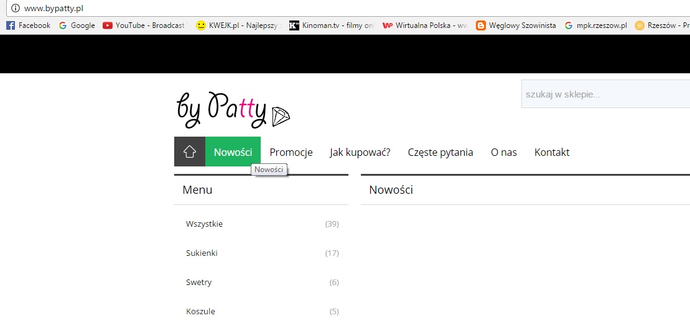This screenshot has width=690, height=331.
Task: Open the YouTube - Broadcast bookmark
Action: coord(145,25)
